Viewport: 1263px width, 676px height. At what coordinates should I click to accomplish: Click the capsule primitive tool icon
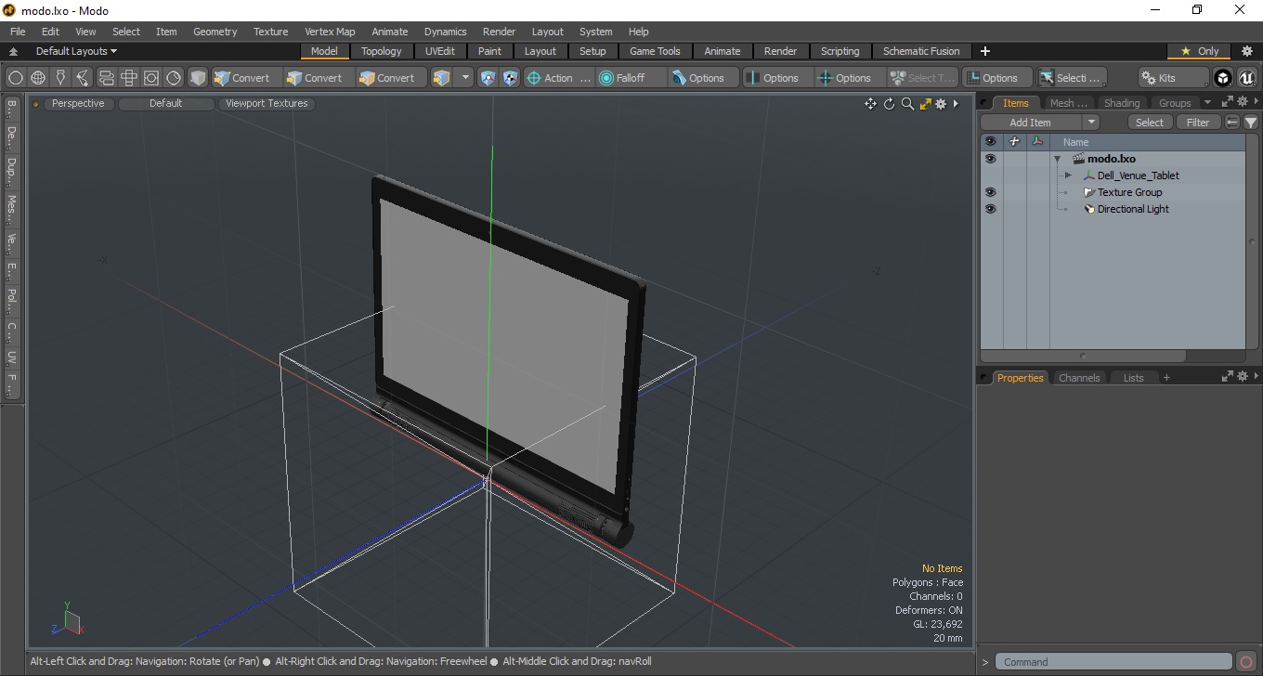(x=106, y=78)
